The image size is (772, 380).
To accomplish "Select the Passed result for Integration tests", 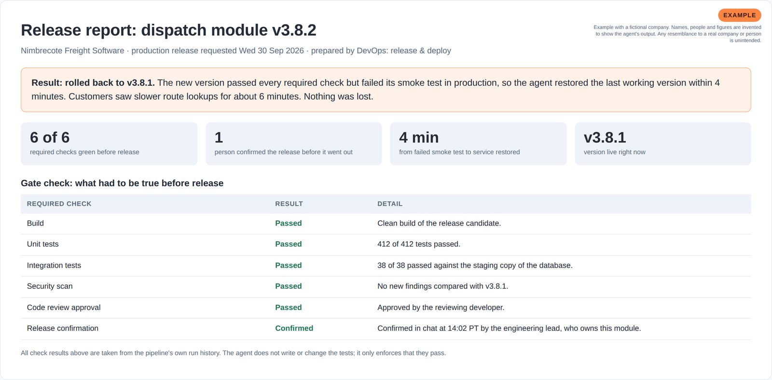I will tap(289, 265).
